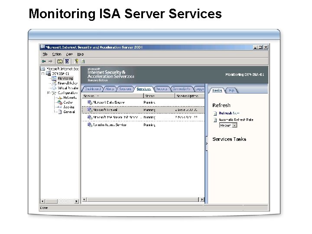This screenshot has height=234, width=312.
Task: Click the Refresh Now page icon
Action: coord(215,114)
